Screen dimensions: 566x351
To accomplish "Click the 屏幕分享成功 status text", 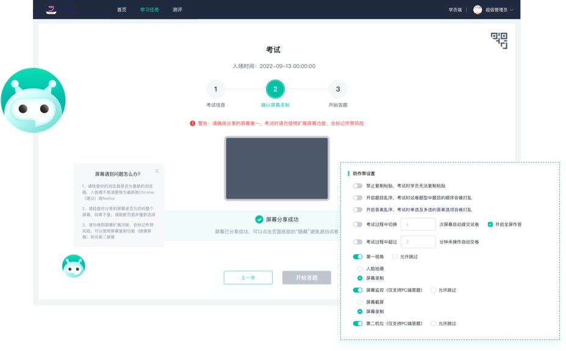I will pos(282,219).
